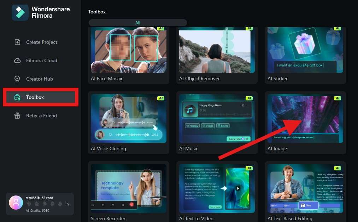Click the Happy tag in AI Music card
Screen dimensions: 358x222
click(x=192, y=125)
